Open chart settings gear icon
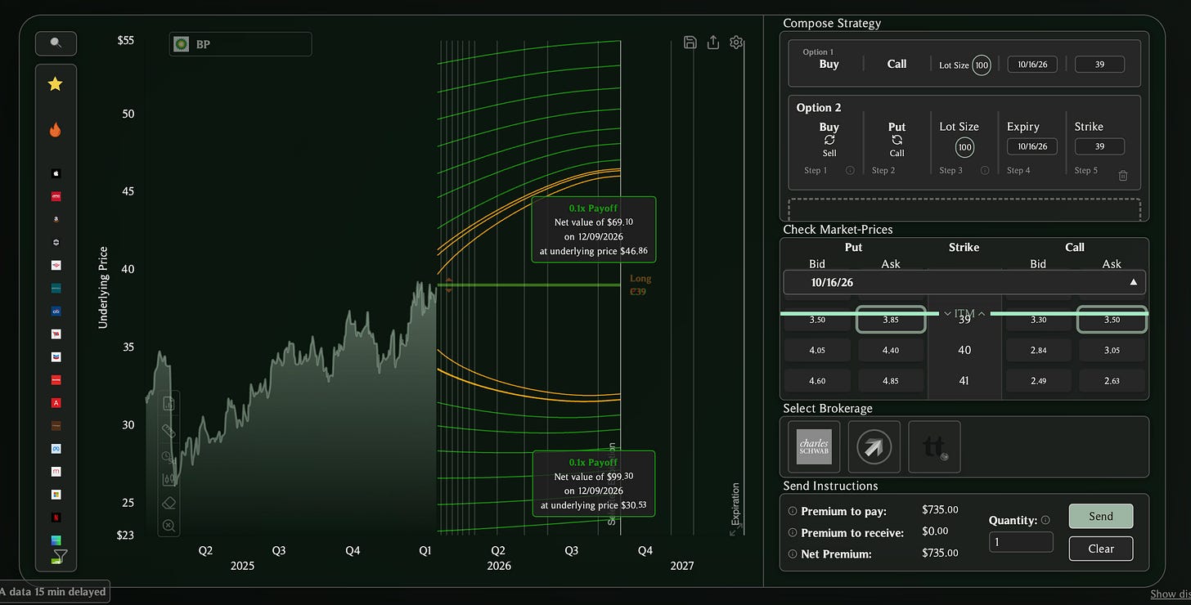The height and width of the screenshot is (605, 1191). [x=737, y=43]
